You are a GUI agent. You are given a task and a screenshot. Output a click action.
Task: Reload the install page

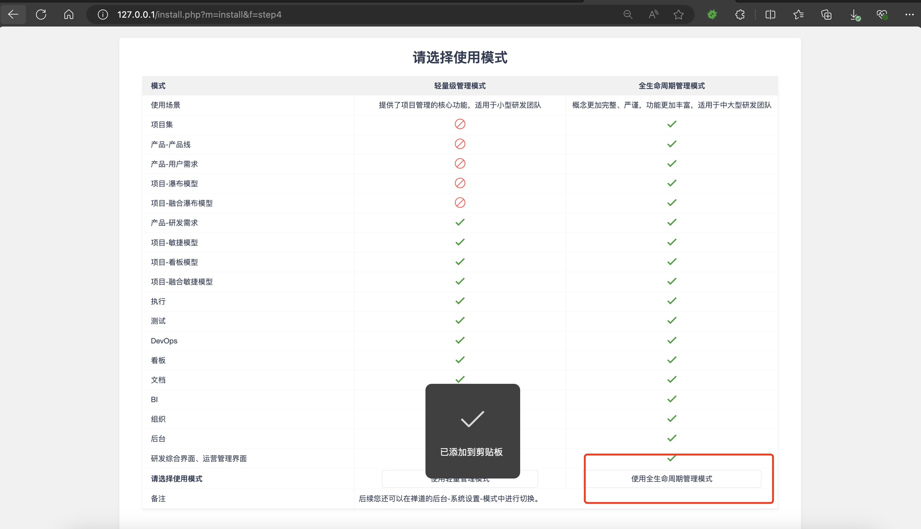pos(41,15)
